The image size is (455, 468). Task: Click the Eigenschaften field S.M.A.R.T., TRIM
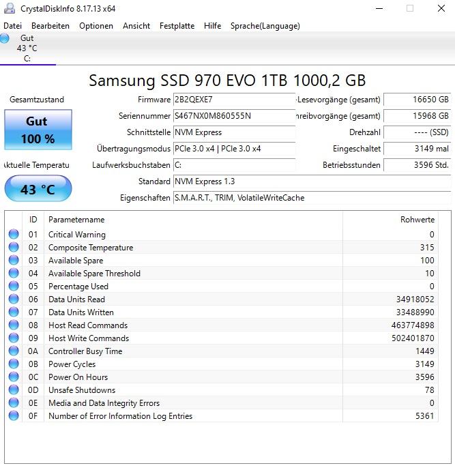pos(312,198)
